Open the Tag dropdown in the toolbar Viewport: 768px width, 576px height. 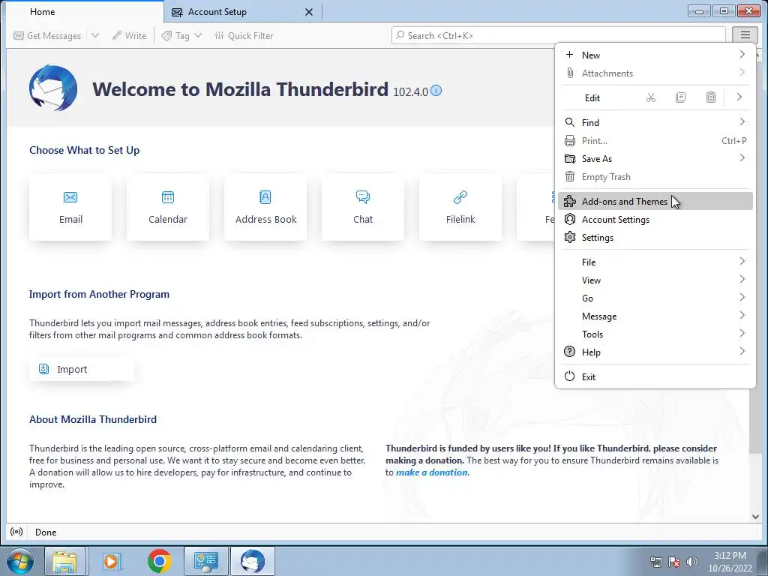click(x=181, y=36)
